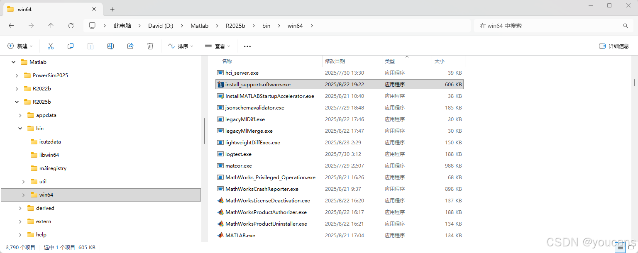The width and height of the screenshot is (638, 253).
Task: Expand the PowerSim2025 tree node
Action: point(17,75)
